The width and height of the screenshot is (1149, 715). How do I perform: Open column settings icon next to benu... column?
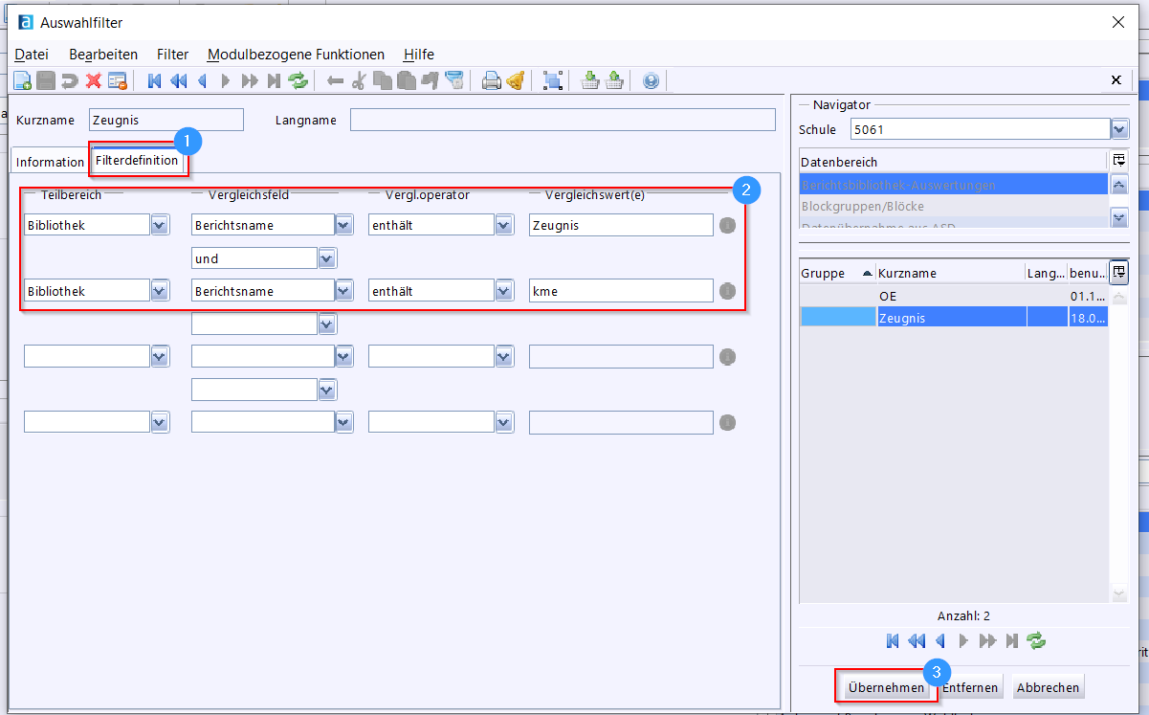tap(1119, 272)
